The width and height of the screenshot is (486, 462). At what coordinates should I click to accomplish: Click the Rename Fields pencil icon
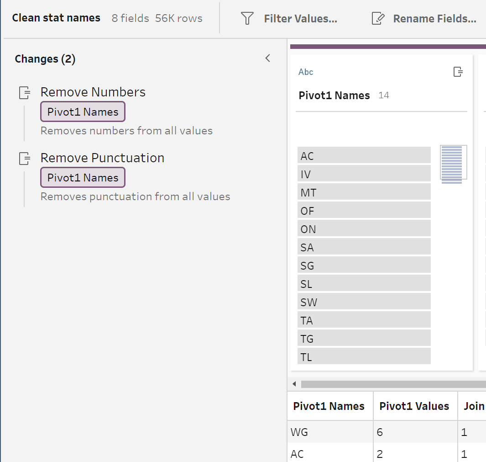click(378, 18)
